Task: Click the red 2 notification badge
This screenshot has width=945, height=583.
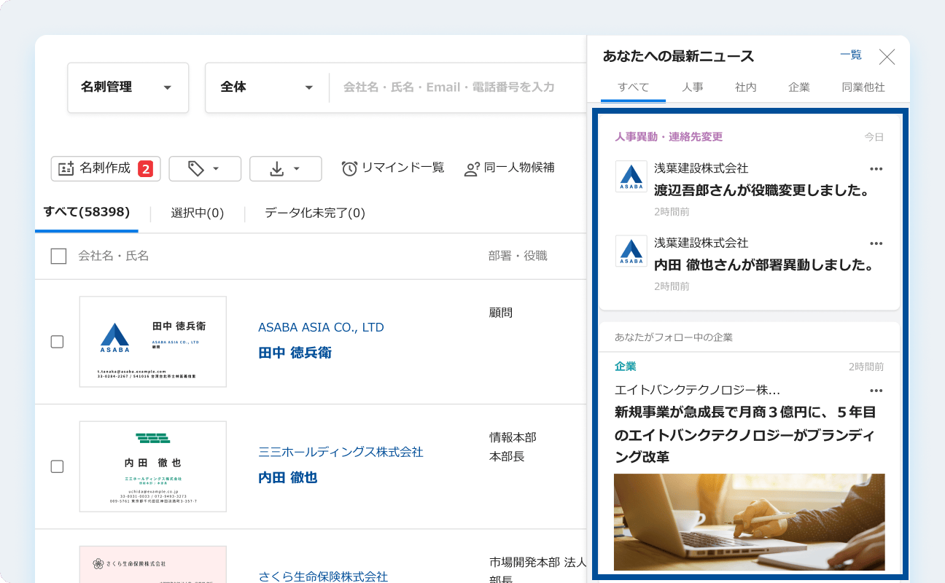Action: (x=145, y=168)
